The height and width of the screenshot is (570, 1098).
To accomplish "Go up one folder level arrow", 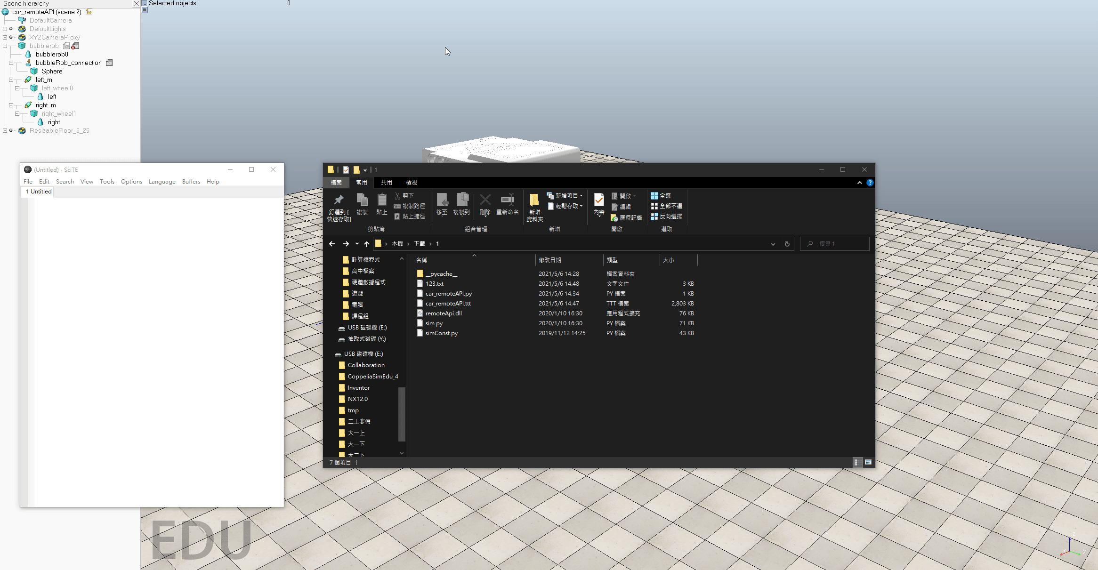I will pos(366,244).
